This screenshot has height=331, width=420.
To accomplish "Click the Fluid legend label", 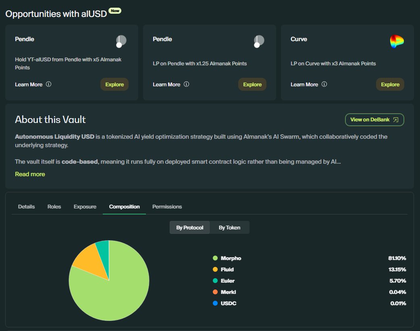I will tap(227, 269).
